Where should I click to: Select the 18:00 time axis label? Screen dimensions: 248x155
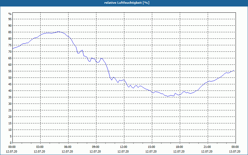click(180, 147)
